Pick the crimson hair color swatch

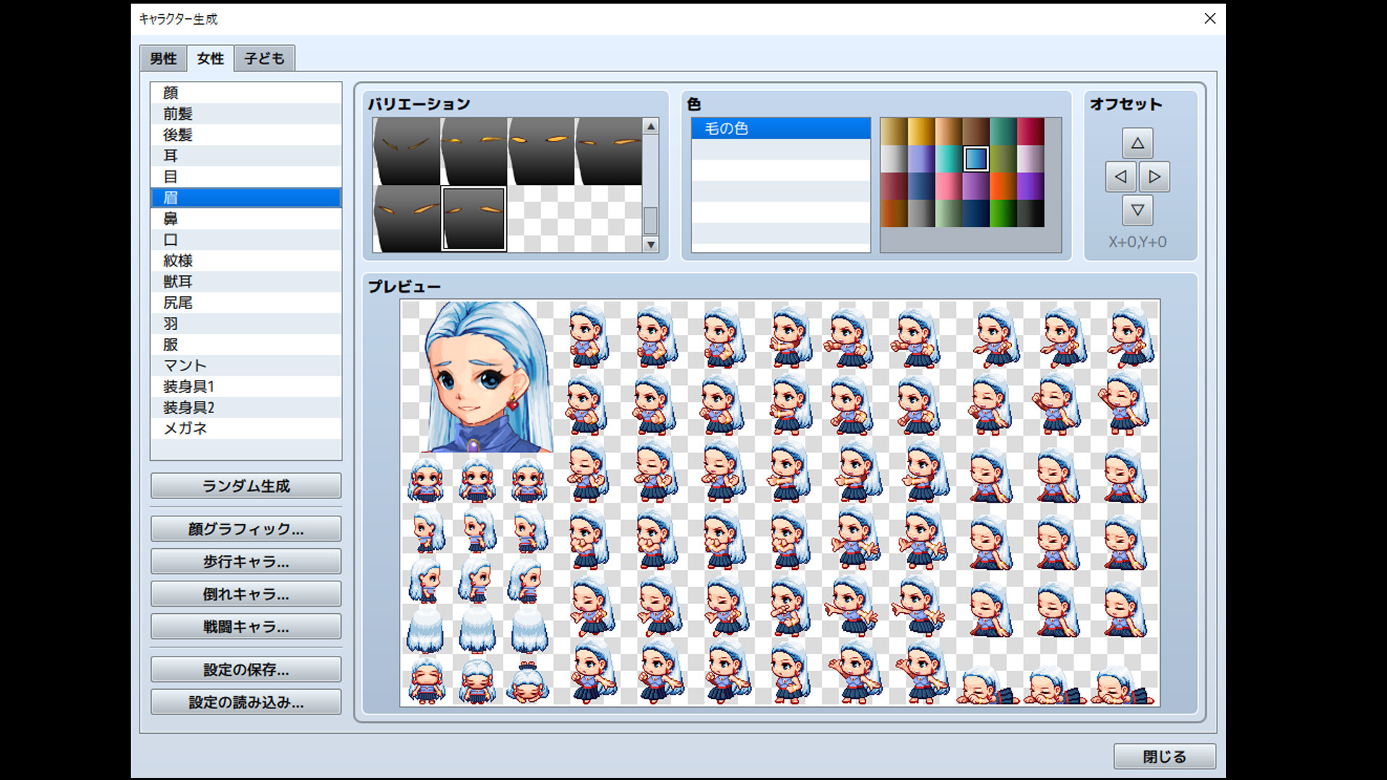point(1032,132)
